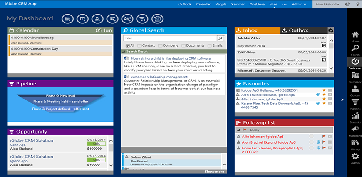362x177 pixels.
Task: Click the add company icon on the dashboard toolbar
Action: click(68, 19)
